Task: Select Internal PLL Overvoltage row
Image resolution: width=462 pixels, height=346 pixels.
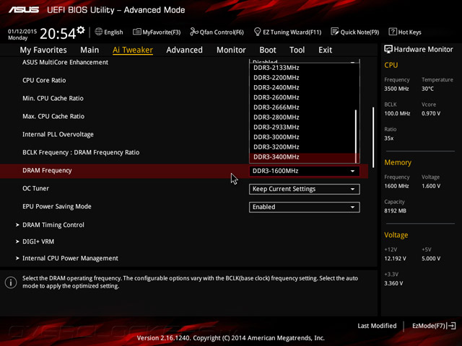Action: coord(58,135)
